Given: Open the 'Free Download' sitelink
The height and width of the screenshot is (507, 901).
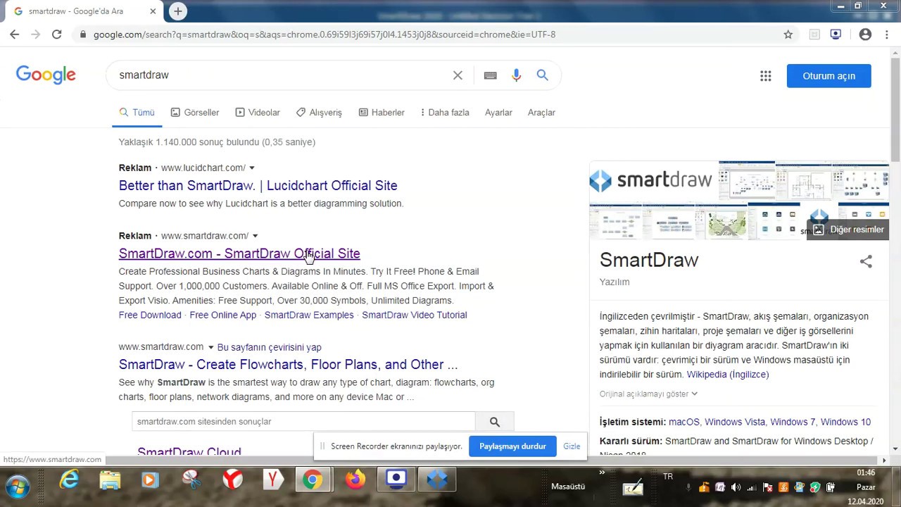Looking at the screenshot, I should 150,315.
